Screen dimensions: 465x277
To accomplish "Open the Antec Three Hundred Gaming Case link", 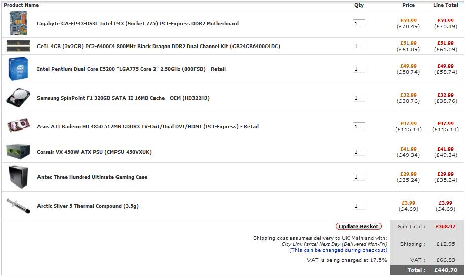I will (92, 177).
